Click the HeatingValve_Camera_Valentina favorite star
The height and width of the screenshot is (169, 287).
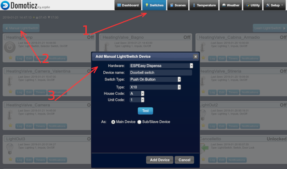11,92
